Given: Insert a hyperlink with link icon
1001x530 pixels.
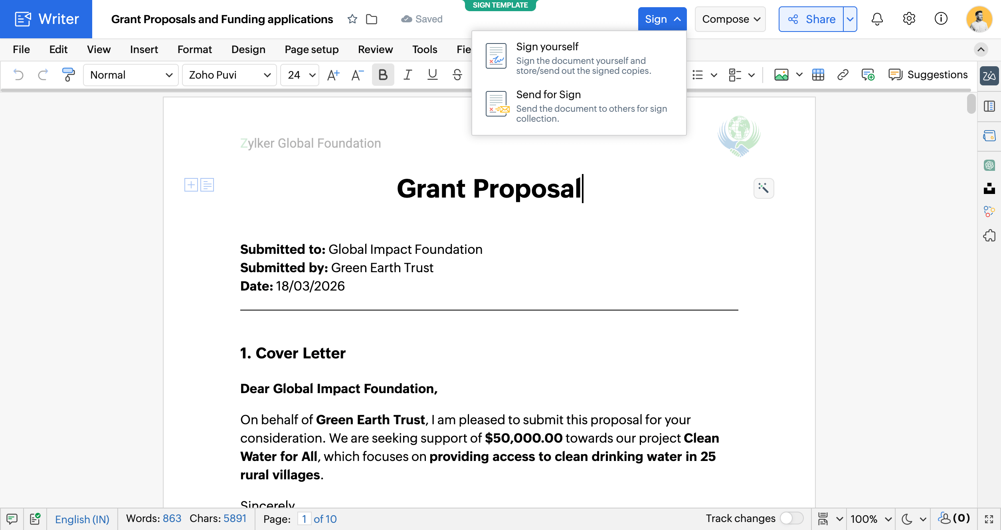Looking at the screenshot, I should coord(843,75).
